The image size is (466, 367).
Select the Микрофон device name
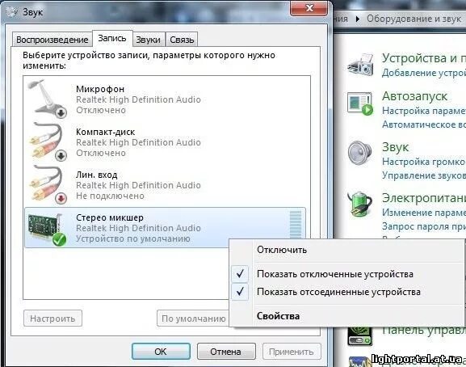tap(100, 89)
